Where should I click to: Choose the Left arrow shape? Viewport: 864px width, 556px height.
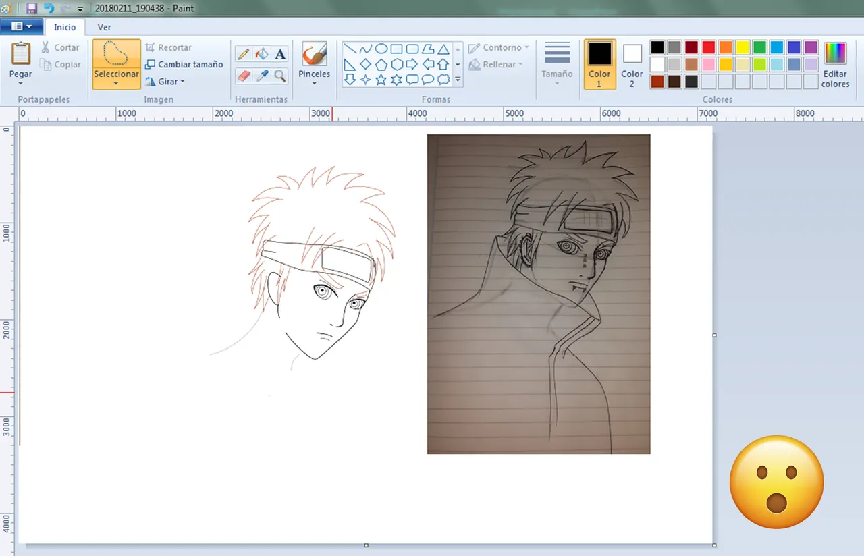click(x=427, y=64)
